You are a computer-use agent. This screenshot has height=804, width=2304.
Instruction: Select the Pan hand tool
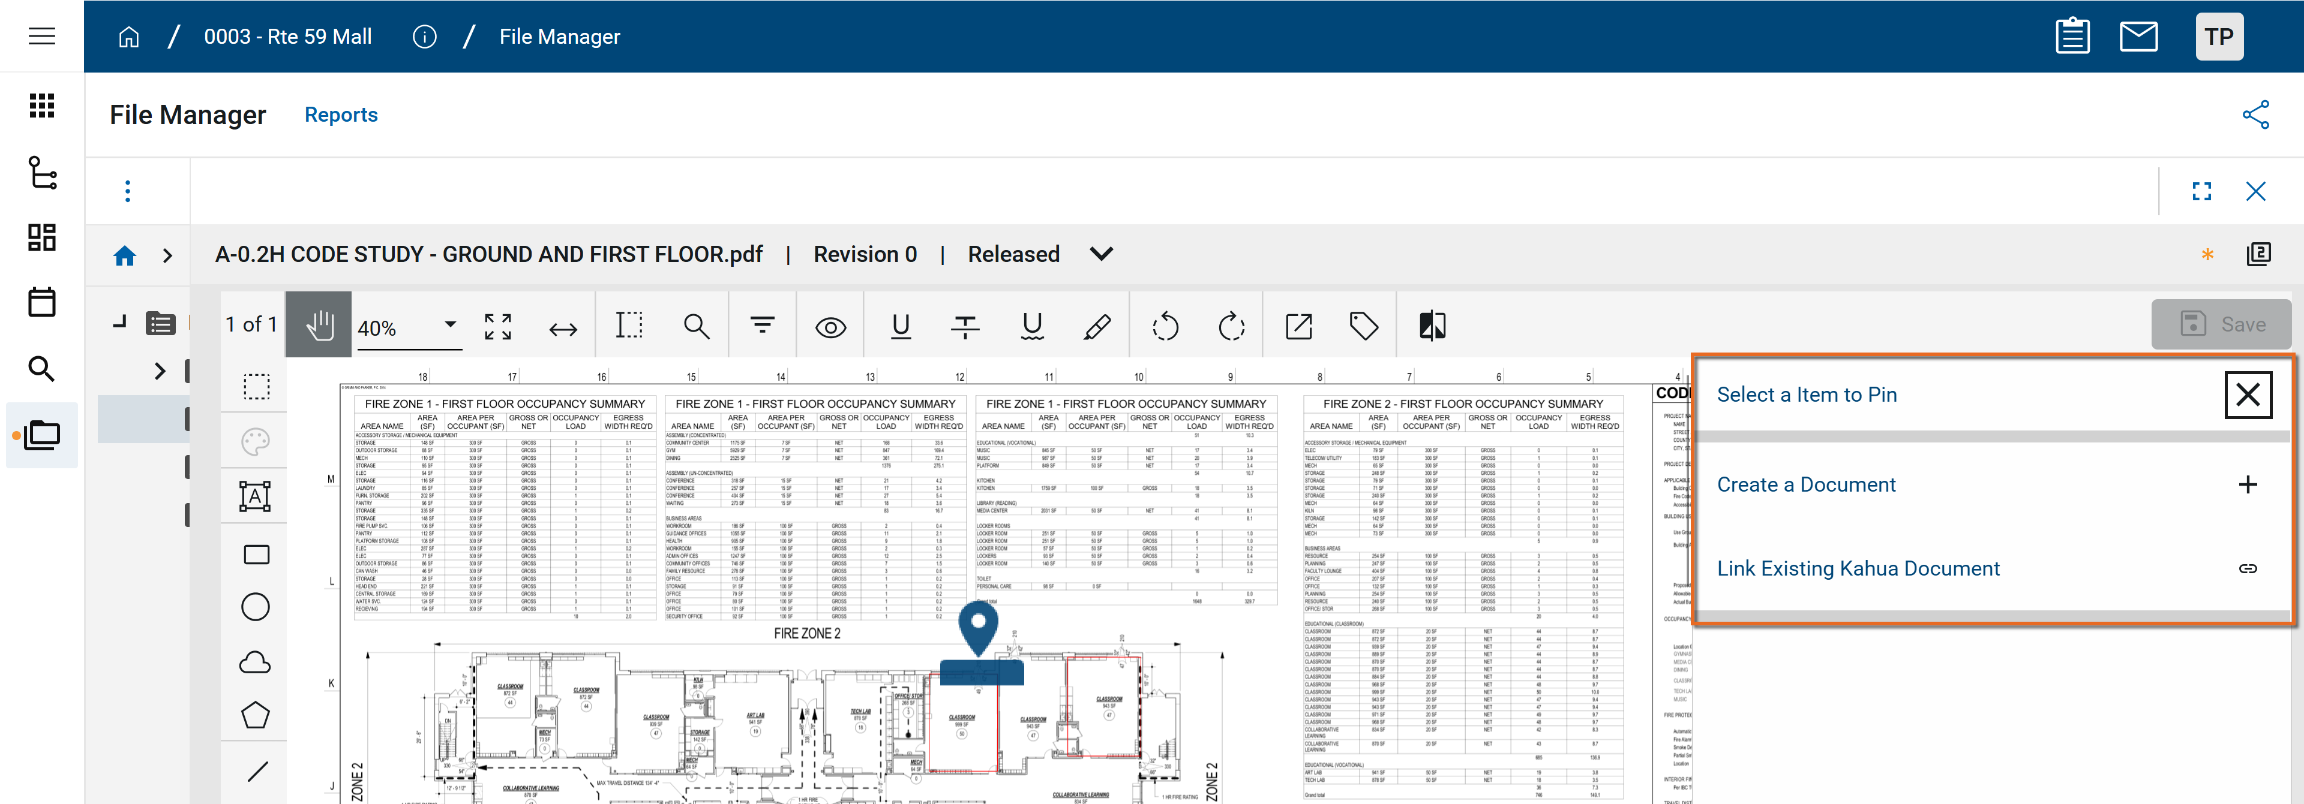click(319, 326)
